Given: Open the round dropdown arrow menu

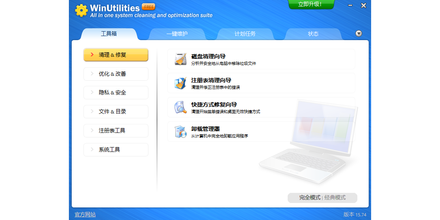Looking at the screenshot, I should coord(359,34).
